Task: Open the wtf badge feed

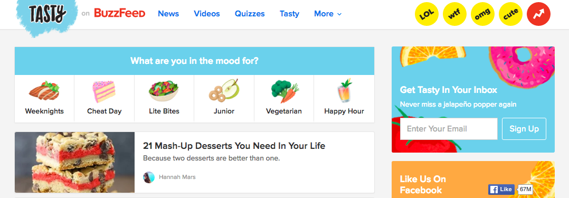Action: click(x=454, y=14)
